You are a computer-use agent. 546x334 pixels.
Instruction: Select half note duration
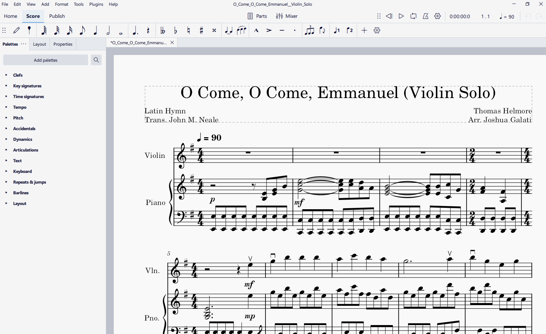click(108, 30)
